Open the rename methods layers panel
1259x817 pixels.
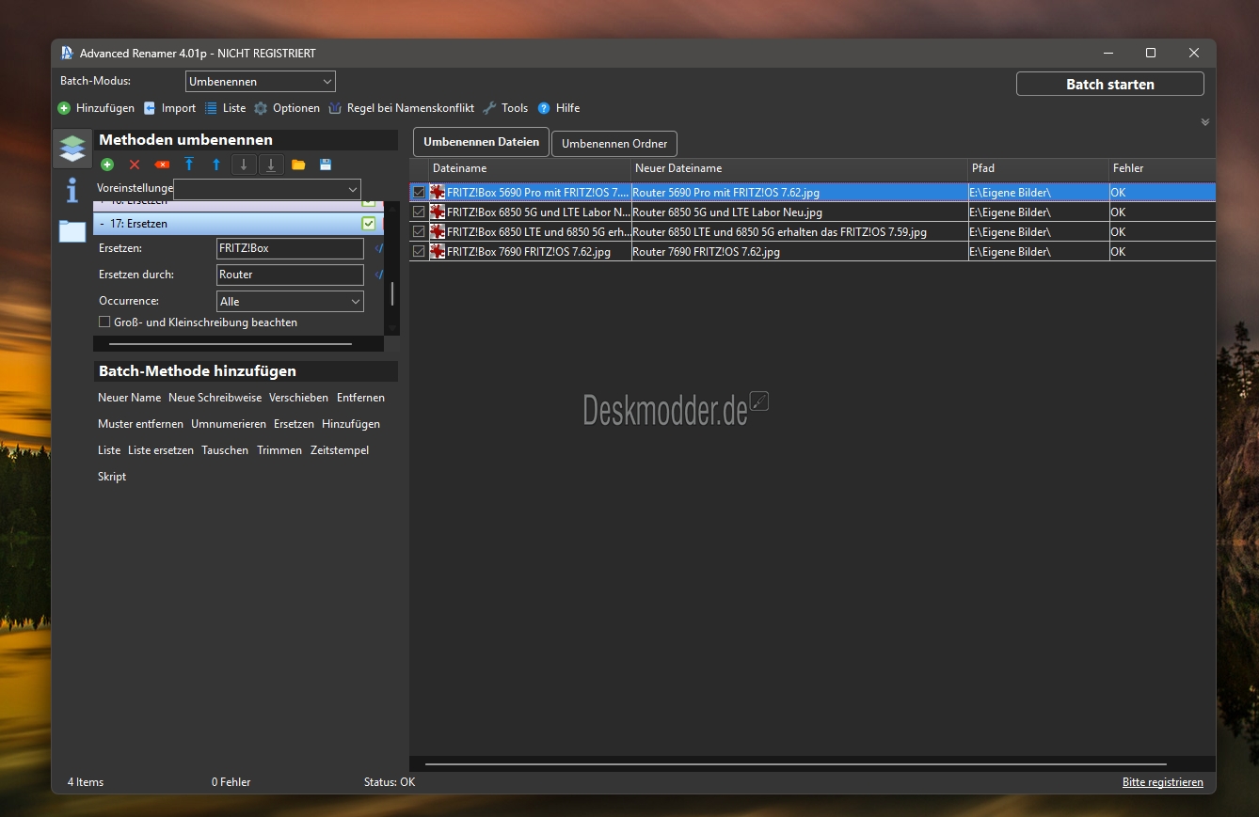72,149
